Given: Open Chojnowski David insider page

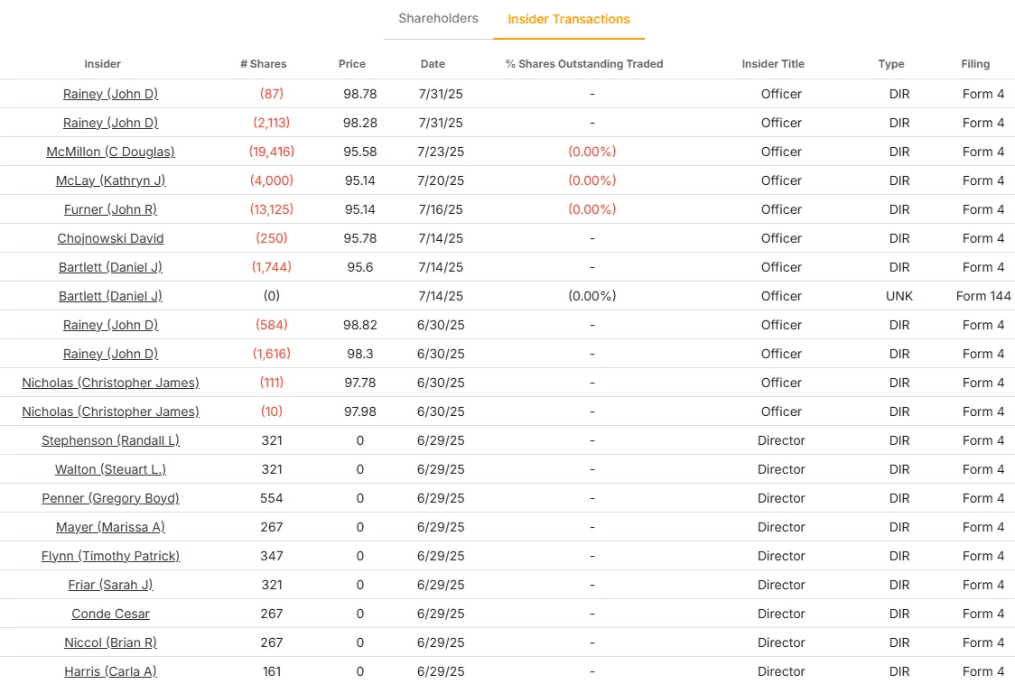Looking at the screenshot, I should coord(110,238).
